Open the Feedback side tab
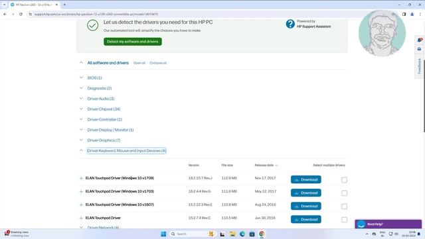The image size is (425, 239). [x=419, y=66]
